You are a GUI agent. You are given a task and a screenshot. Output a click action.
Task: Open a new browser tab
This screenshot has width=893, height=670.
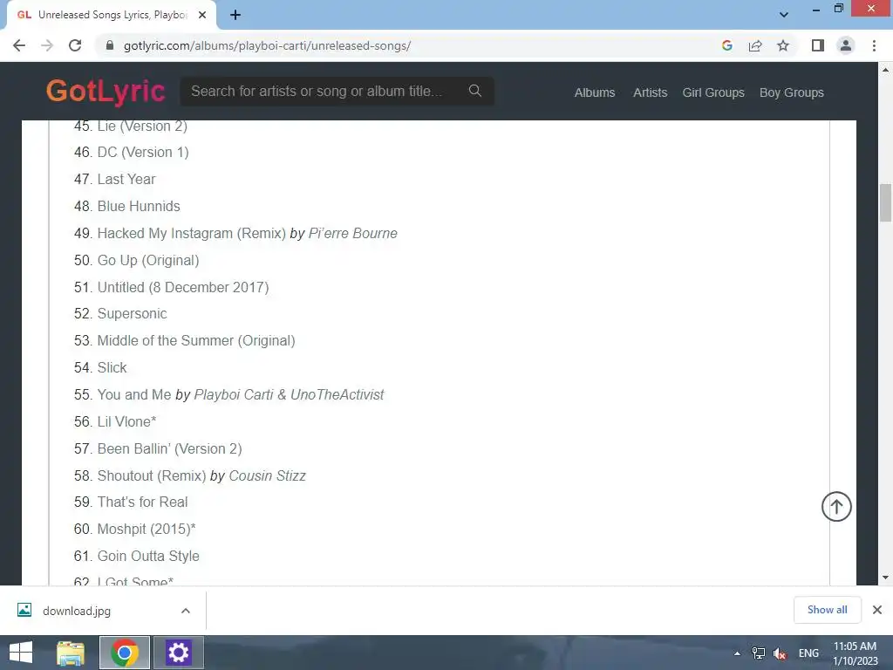coord(235,16)
